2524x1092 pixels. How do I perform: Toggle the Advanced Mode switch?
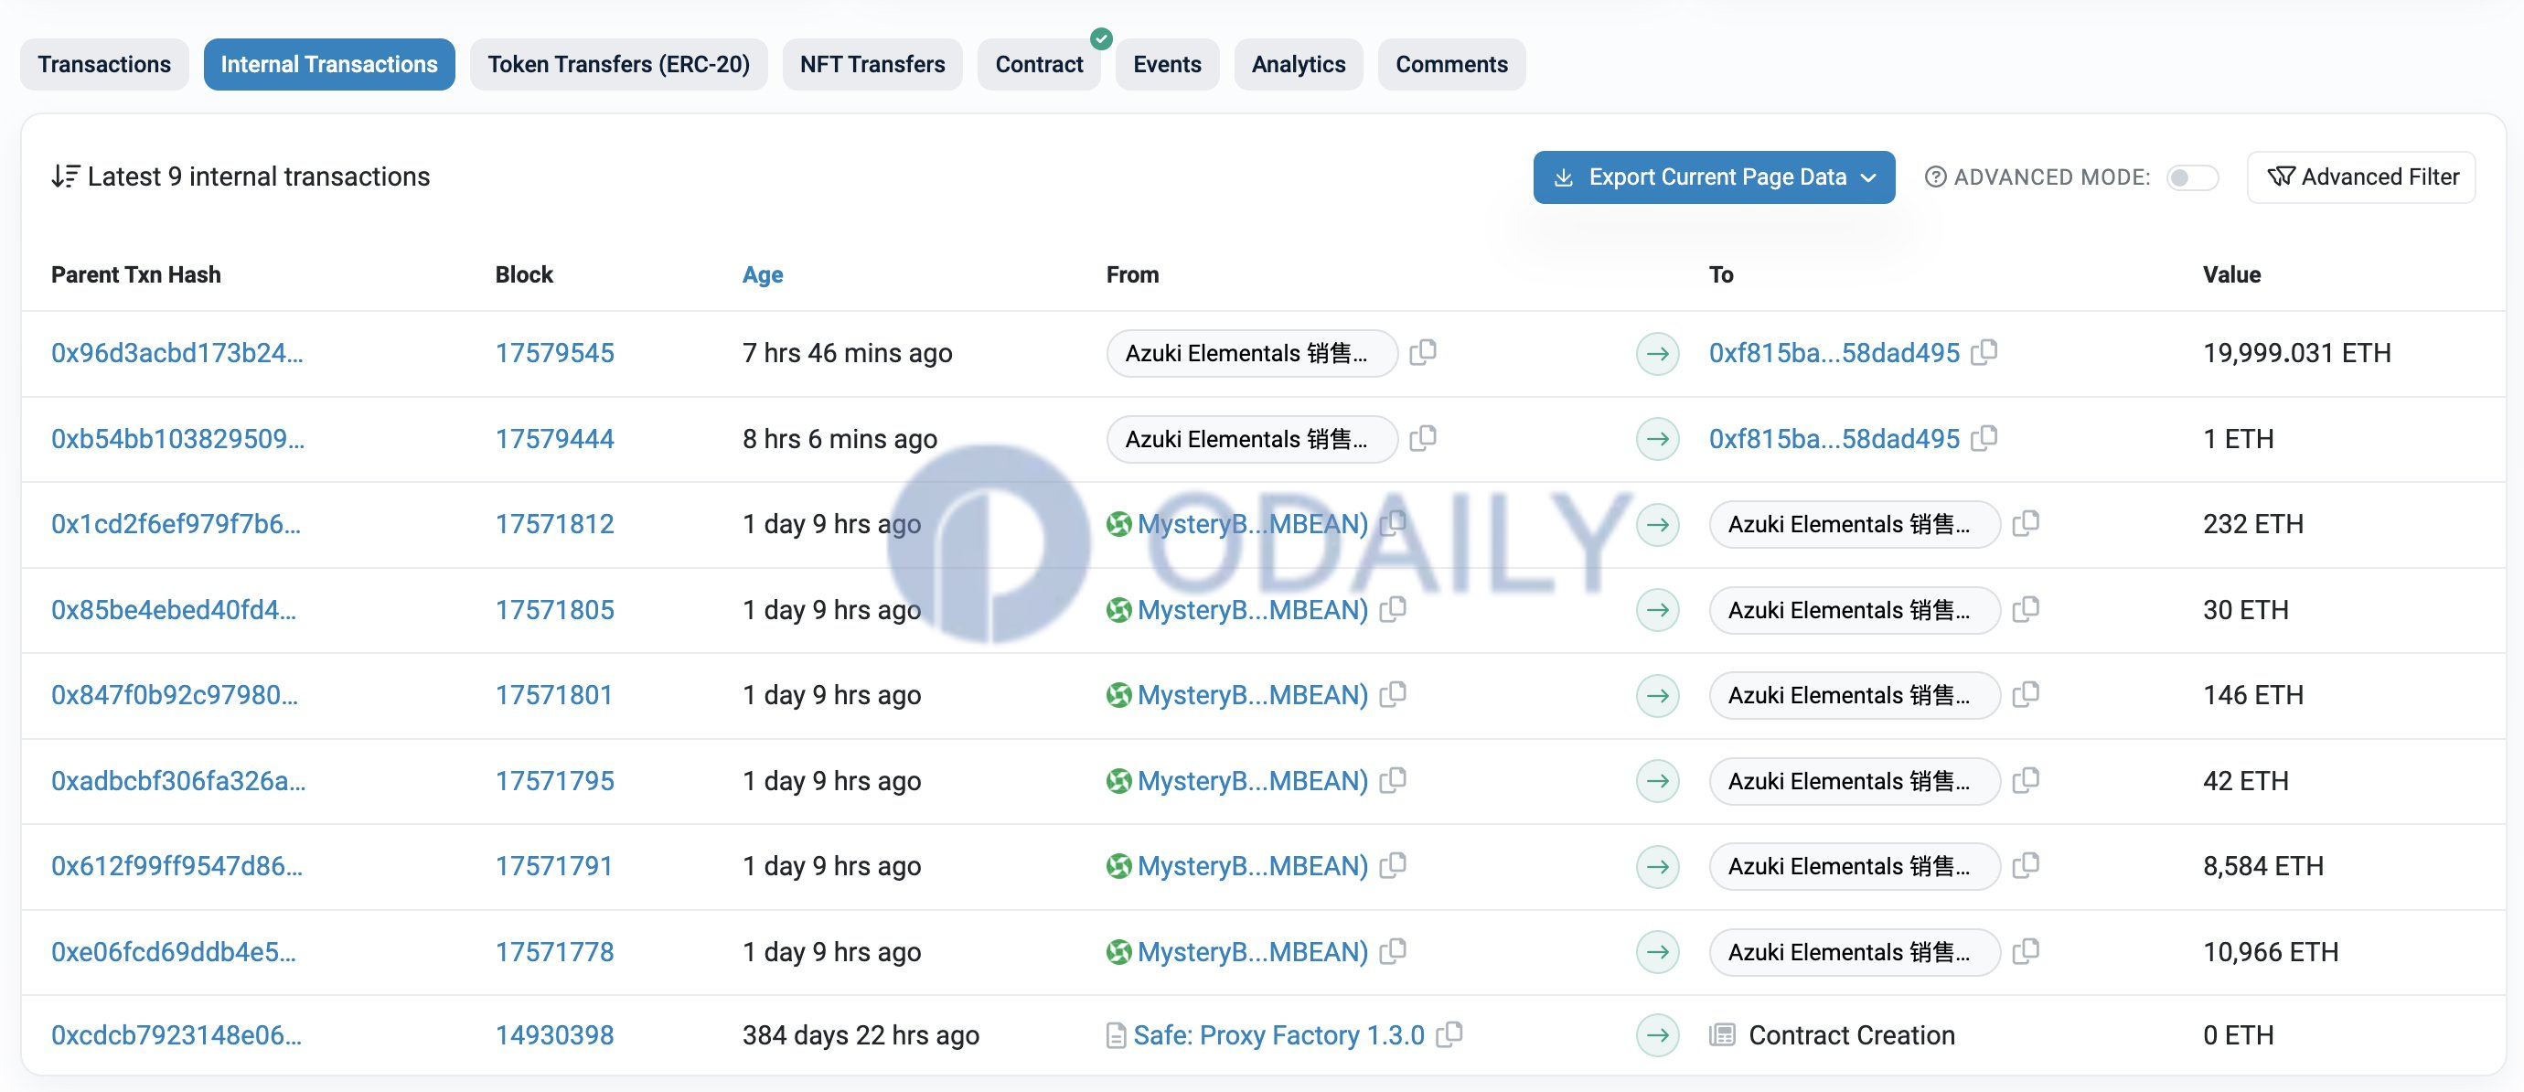tap(2192, 177)
